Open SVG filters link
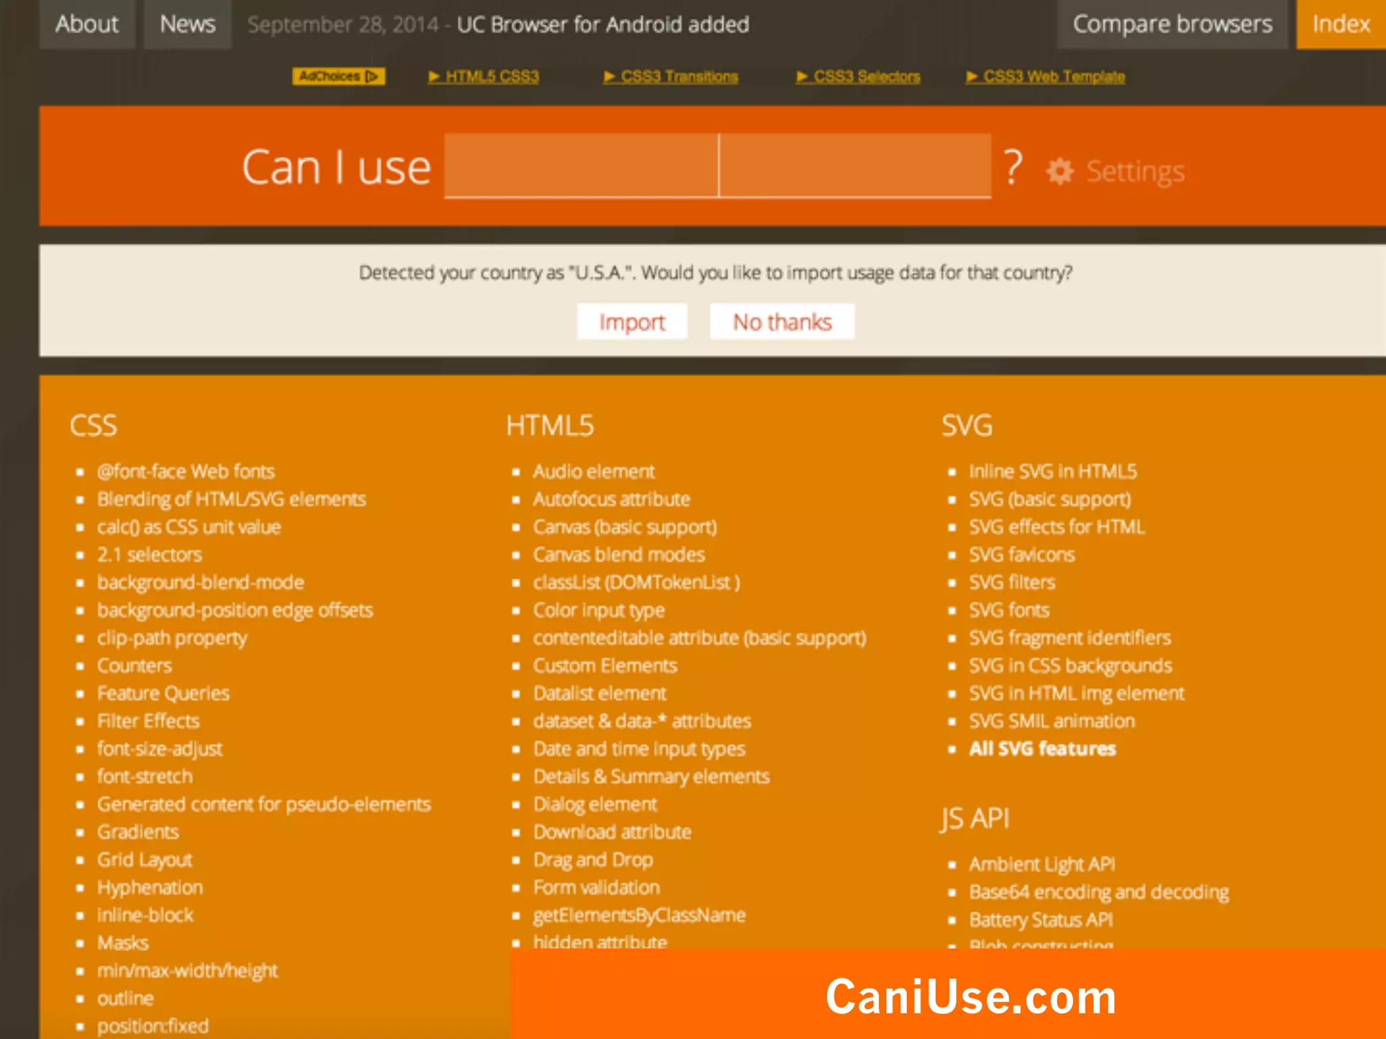Screen dimensions: 1386x1039 tap(1012, 582)
